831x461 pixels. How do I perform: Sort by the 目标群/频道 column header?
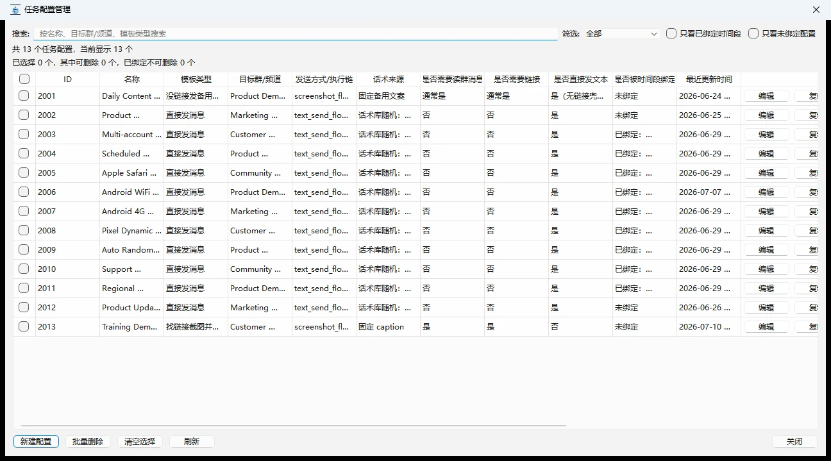coord(260,79)
